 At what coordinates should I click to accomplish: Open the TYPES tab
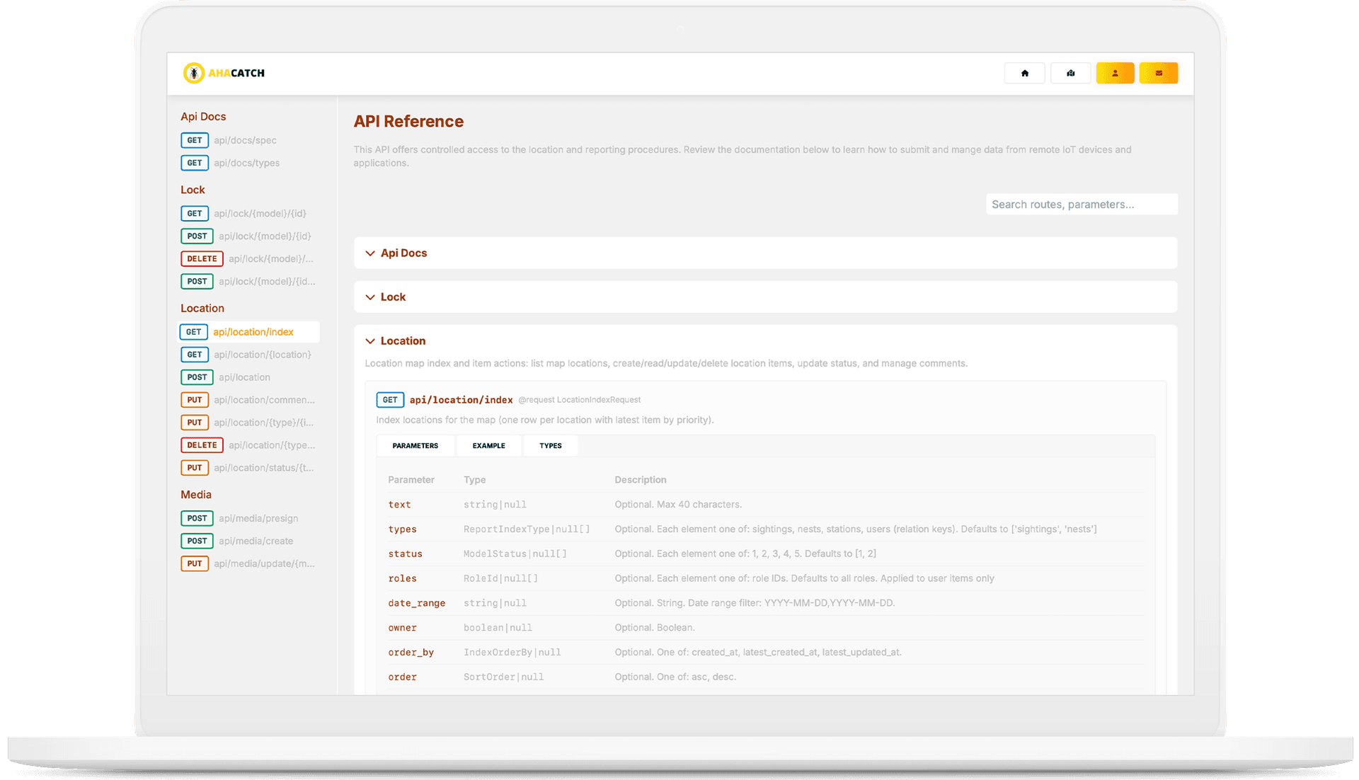[550, 445]
